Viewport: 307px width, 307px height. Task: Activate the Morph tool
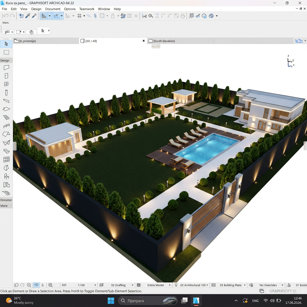pos(6,168)
